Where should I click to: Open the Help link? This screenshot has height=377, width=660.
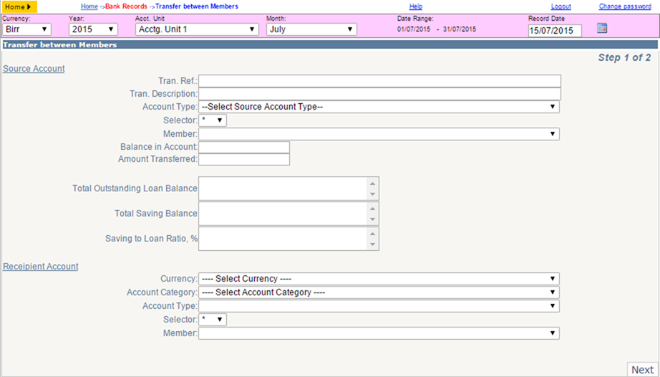(416, 6)
